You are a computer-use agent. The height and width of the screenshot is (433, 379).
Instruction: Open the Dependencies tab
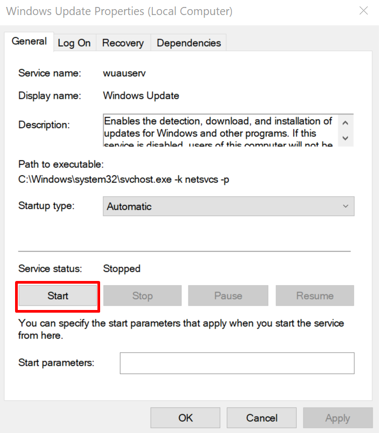point(189,43)
